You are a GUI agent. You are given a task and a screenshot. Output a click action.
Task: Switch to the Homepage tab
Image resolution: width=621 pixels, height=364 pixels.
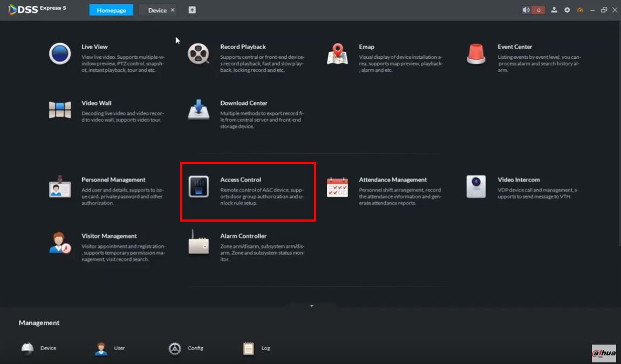click(111, 10)
